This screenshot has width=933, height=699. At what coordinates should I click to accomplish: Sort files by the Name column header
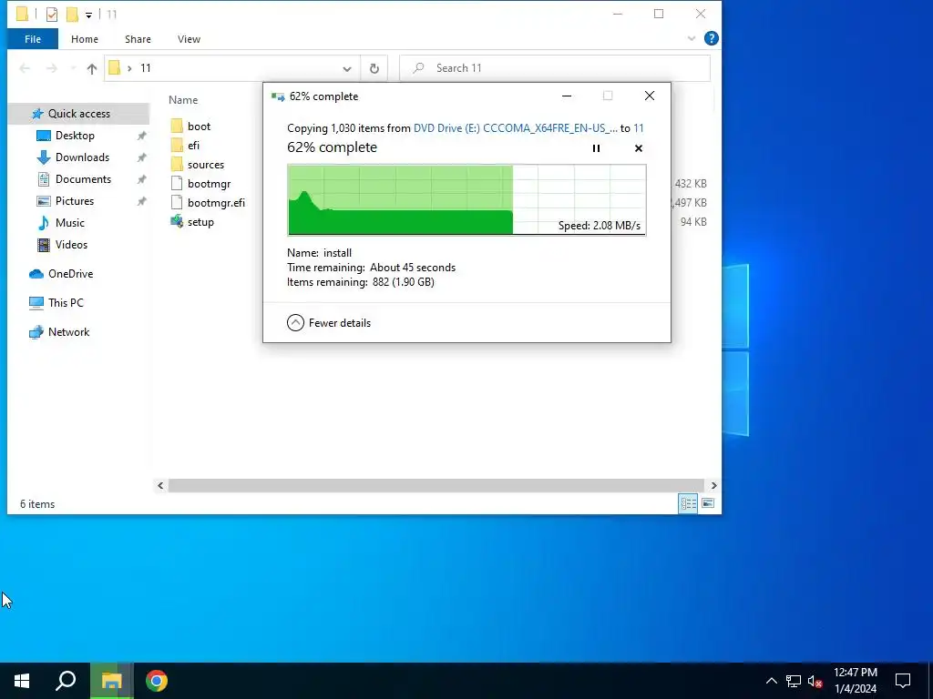point(183,100)
